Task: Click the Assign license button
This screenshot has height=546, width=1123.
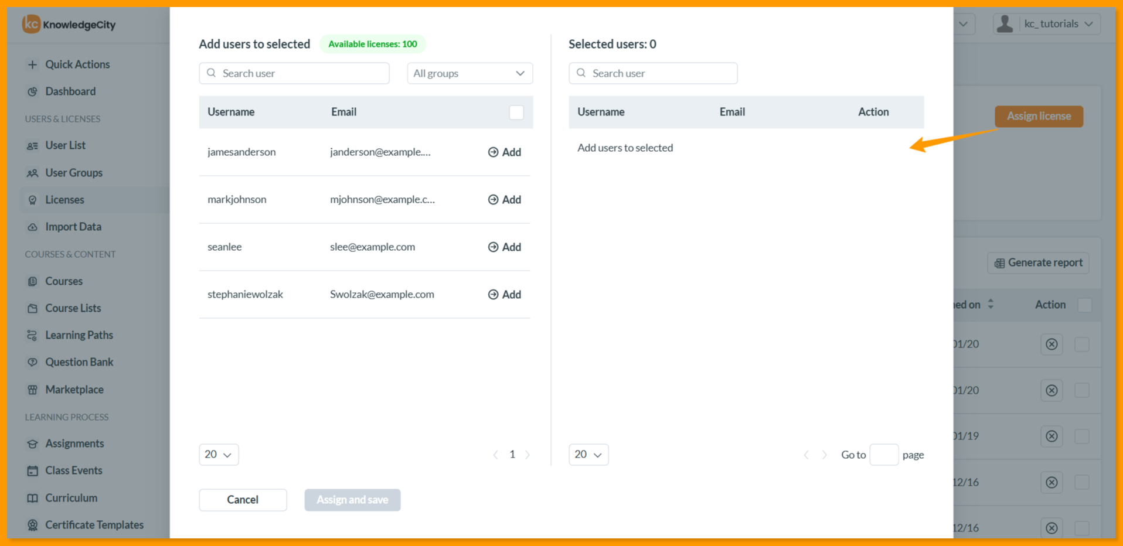Action: coord(1039,116)
